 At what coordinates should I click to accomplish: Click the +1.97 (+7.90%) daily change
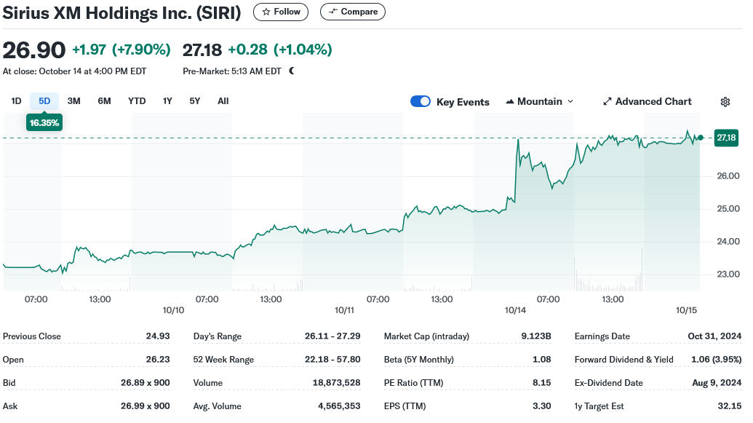(x=121, y=50)
